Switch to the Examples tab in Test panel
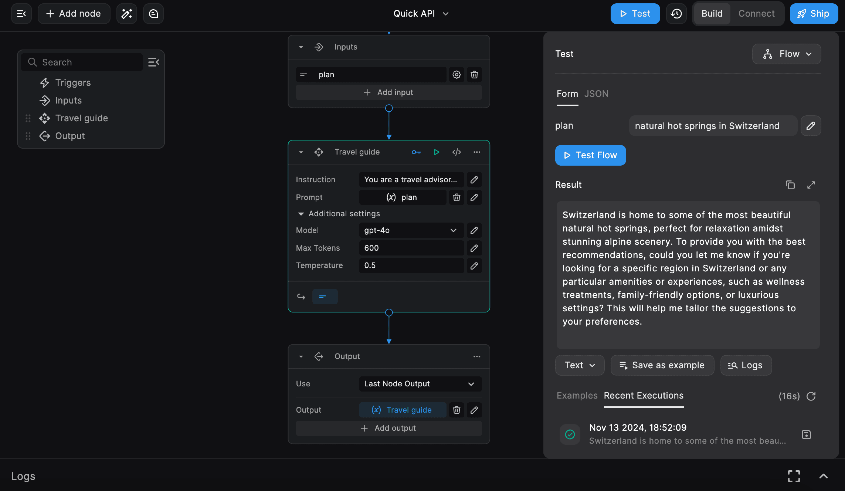The image size is (845, 491). click(577, 395)
